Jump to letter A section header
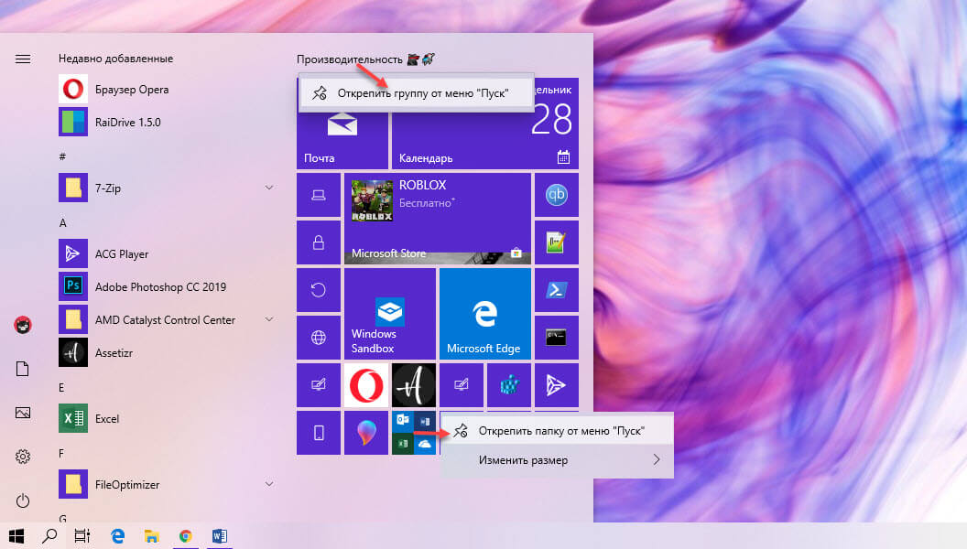967x549 pixels. tap(62, 223)
